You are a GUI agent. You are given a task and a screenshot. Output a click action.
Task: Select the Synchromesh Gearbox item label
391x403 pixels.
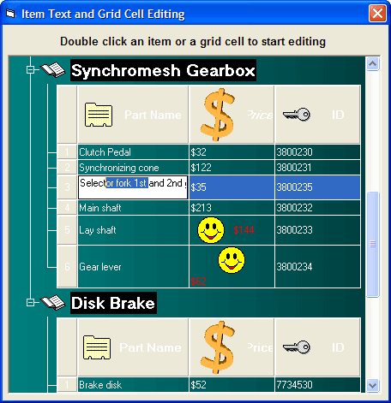click(163, 70)
